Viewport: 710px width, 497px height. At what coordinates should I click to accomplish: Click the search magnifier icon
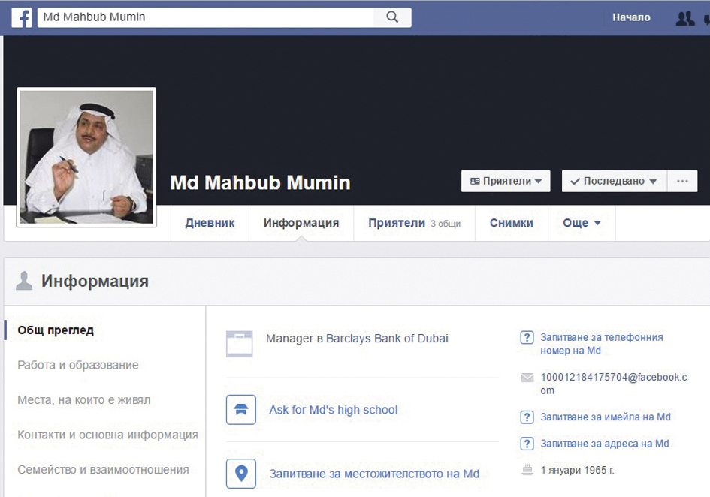click(392, 17)
